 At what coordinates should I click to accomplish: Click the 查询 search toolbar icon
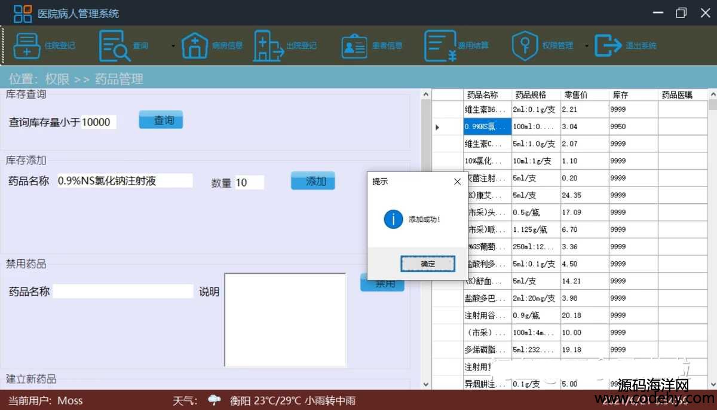(114, 46)
